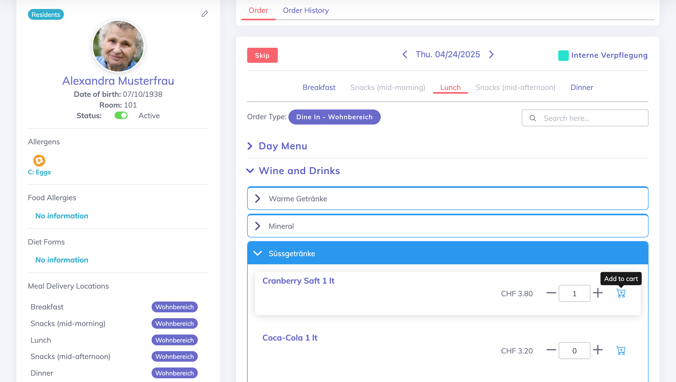This screenshot has width=676, height=382.
Task: Add Coca-Cola to cart icon
Action: [x=621, y=350]
